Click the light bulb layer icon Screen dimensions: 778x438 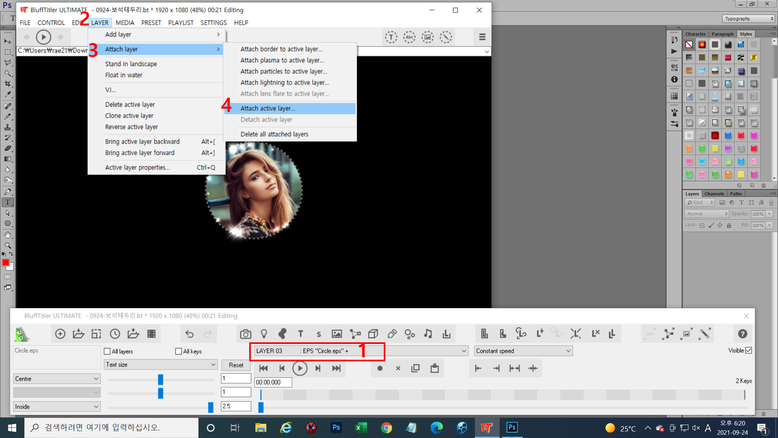pos(264,334)
